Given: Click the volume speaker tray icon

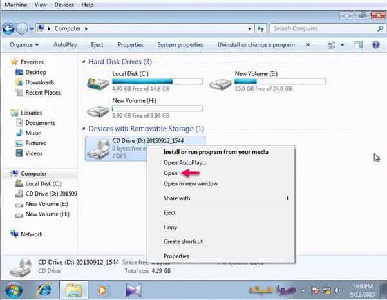Looking at the screenshot, I should point(337,290).
